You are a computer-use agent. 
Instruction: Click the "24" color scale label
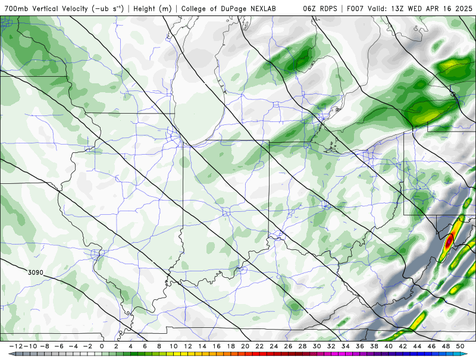(x=274, y=346)
